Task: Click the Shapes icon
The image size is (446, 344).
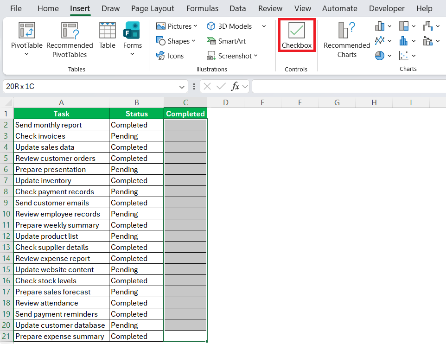Action: click(x=161, y=41)
